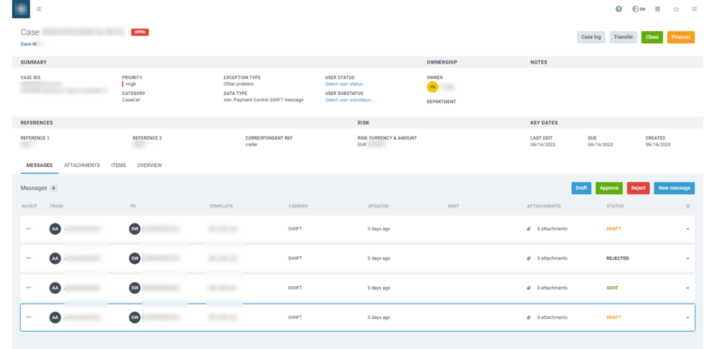Click the bookmark panel icon in header
The height and width of the screenshot is (349, 715).
coord(658,9)
